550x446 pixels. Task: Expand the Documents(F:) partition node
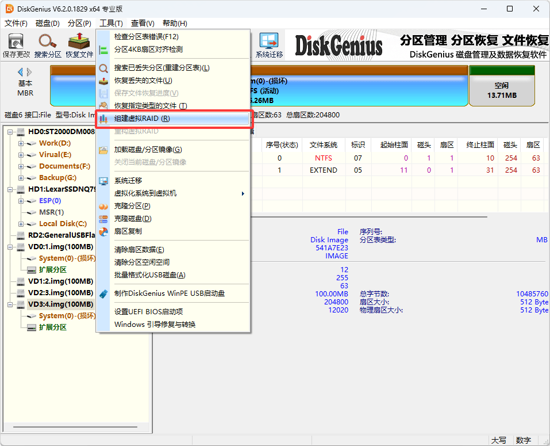(x=21, y=166)
